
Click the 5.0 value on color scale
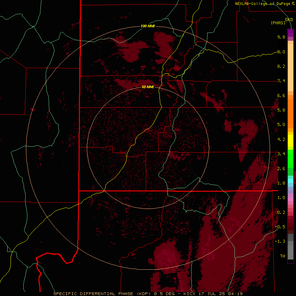tap(281, 125)
